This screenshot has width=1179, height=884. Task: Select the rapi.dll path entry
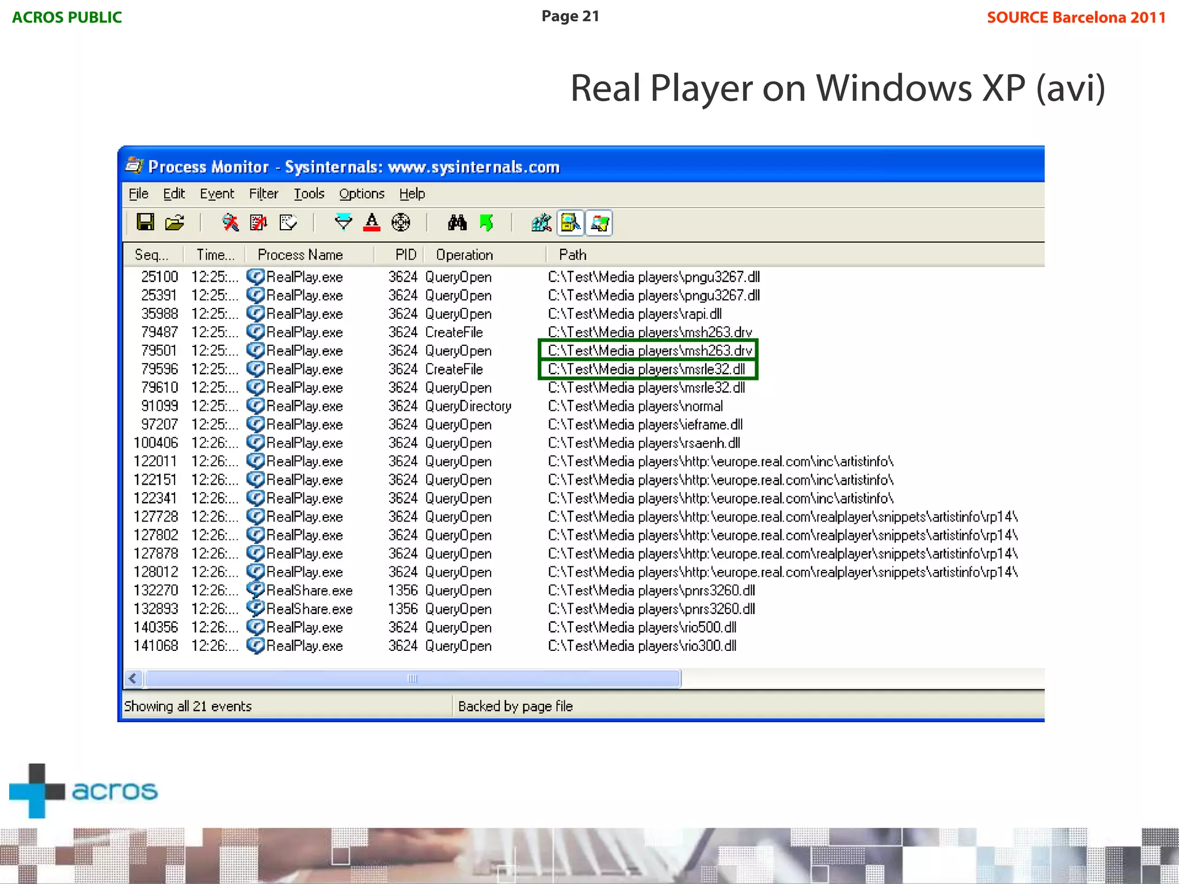[635, 314]
